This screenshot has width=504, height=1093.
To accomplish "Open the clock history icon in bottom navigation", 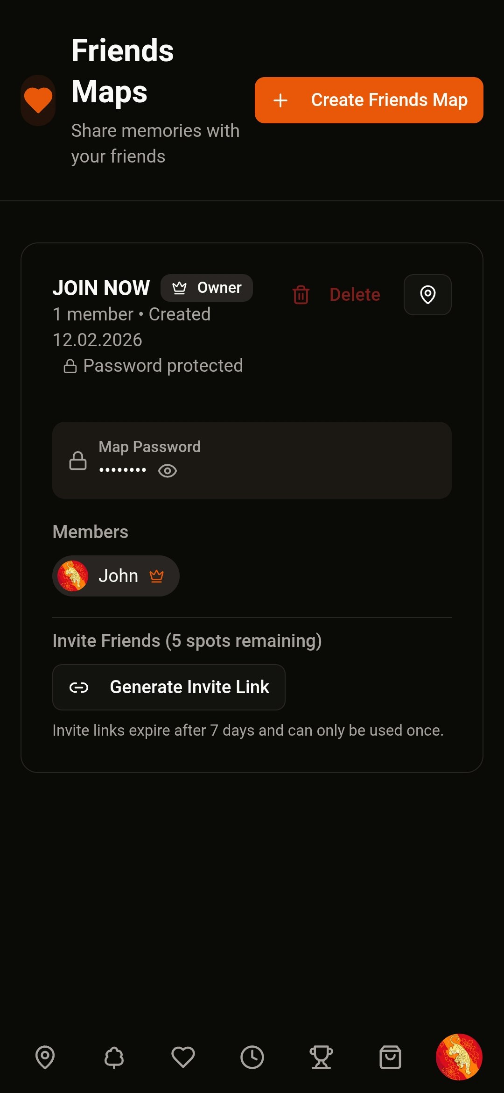I will [x=253, y=1057].
